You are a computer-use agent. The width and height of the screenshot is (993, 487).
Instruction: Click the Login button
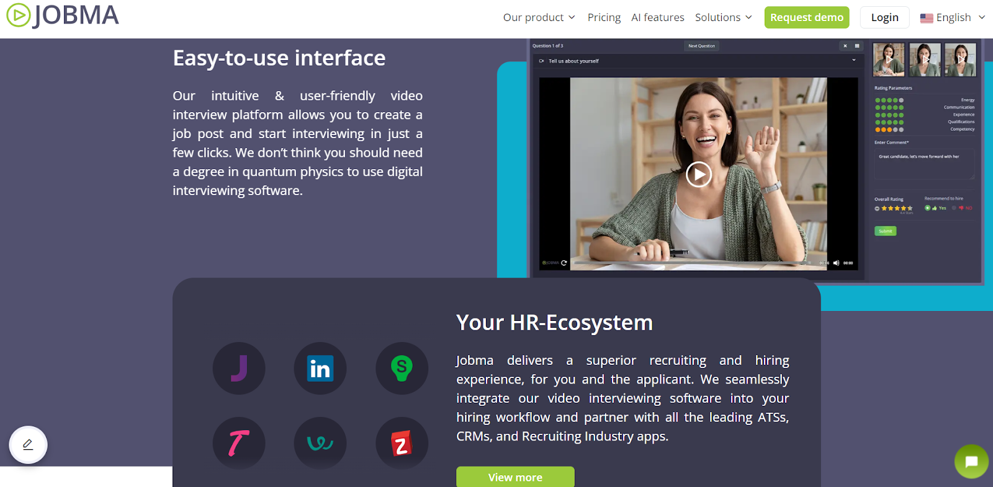point(884,17)
